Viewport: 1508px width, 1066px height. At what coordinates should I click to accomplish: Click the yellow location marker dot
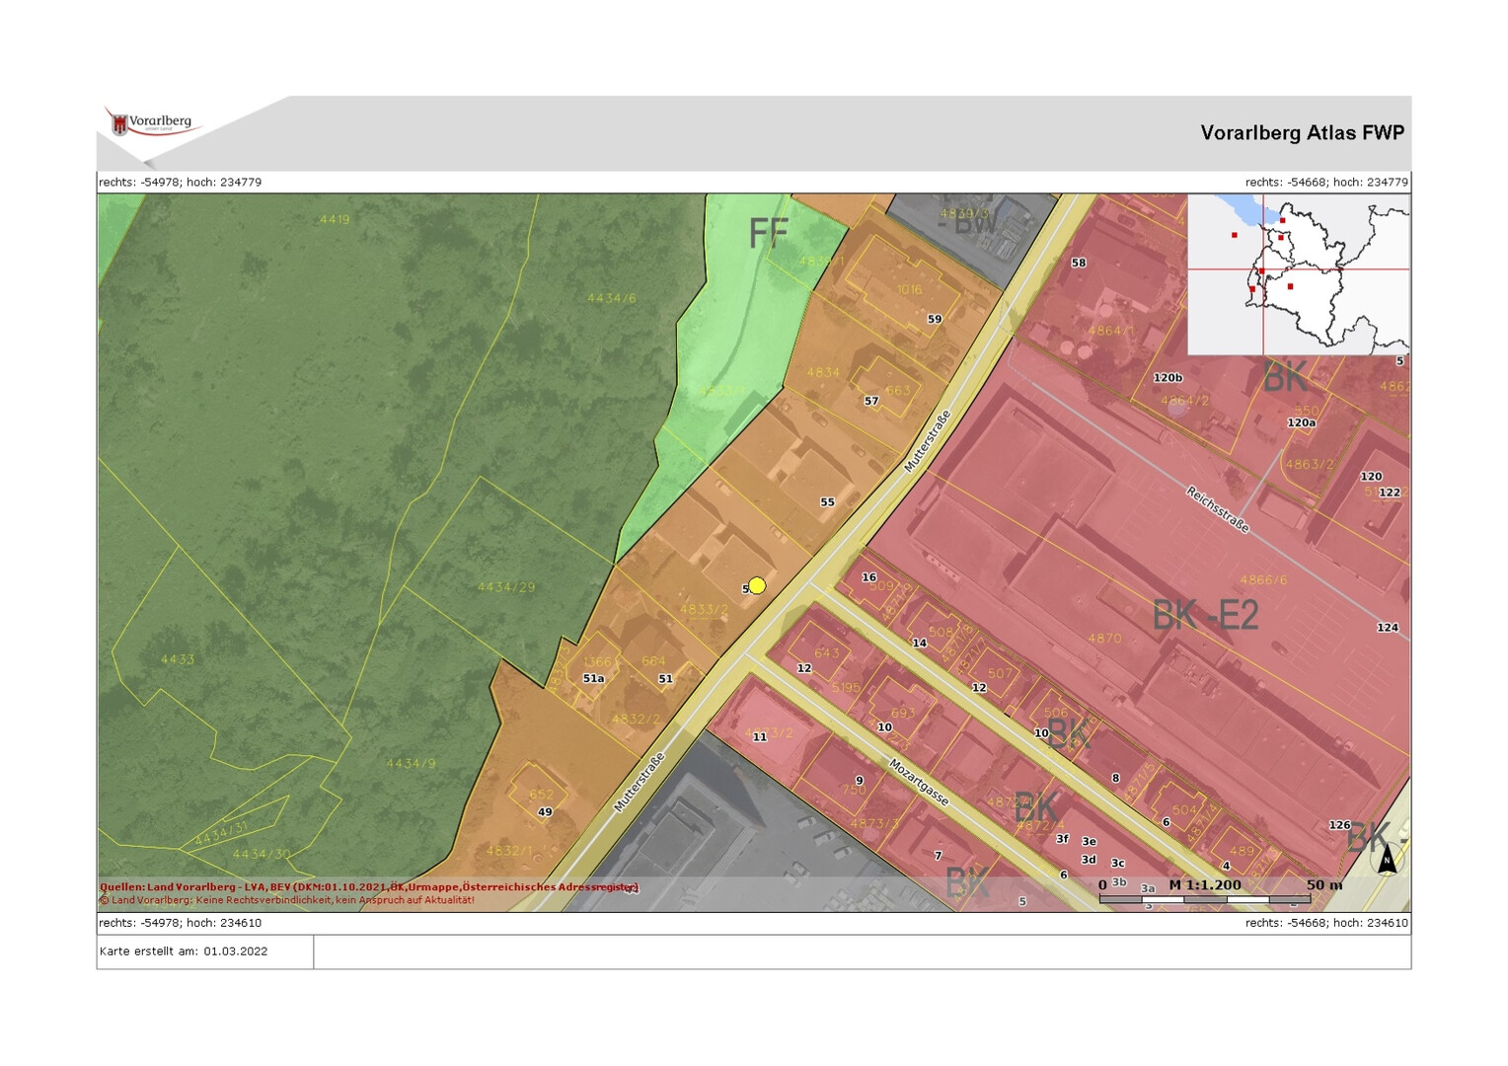757,585
